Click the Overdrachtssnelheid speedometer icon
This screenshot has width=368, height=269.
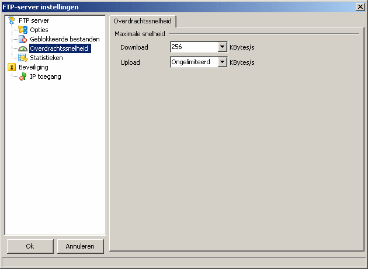pos(23,48)
